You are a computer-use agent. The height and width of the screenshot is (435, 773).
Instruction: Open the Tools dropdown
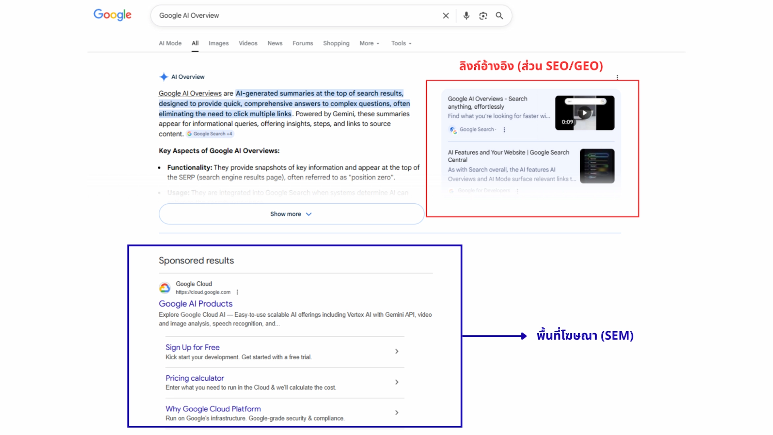click(x=401, y=43)
